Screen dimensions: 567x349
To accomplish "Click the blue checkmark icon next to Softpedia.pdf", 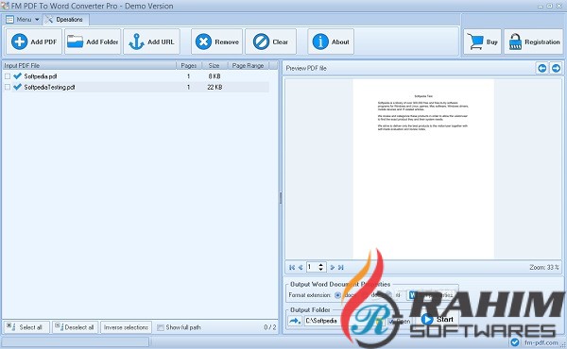I will (17, 76).
